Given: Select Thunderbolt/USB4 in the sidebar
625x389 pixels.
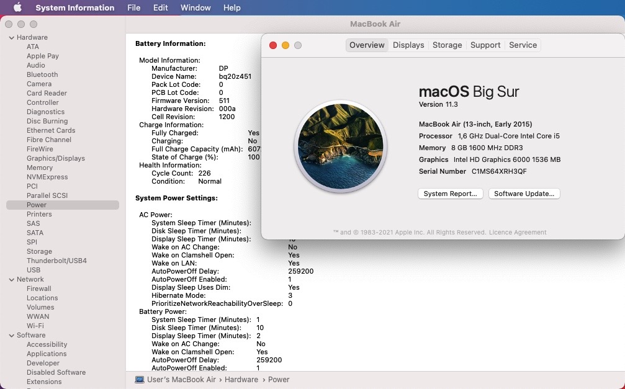Looking at the screenshot, I should [56, 261].
